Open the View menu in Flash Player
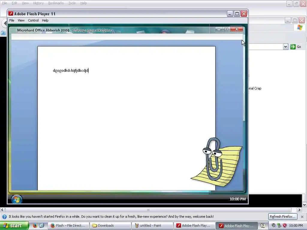Viewport: 307px width, 230px height. point(21,20)
